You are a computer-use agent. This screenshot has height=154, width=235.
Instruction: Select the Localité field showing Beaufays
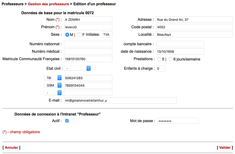(x=194, y=34)
